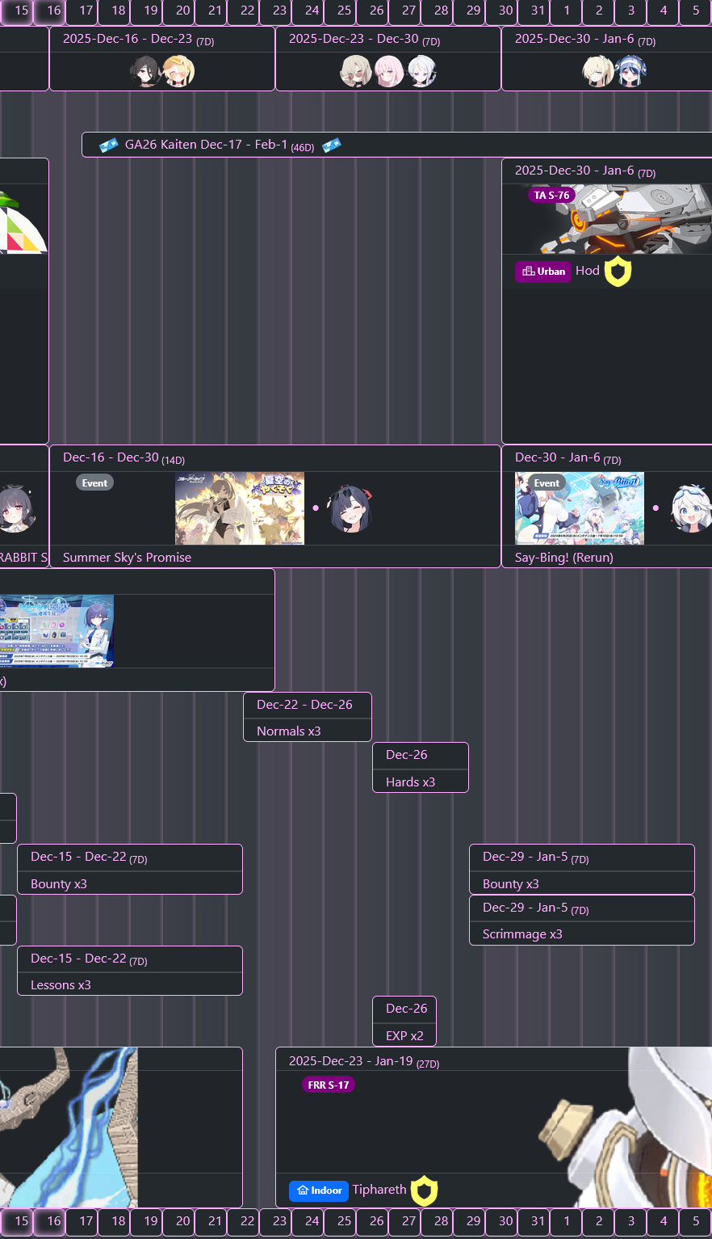Select day 1 in the top date row
The width and height of the screenshot is (712, 1239).
tap(566, 11)
